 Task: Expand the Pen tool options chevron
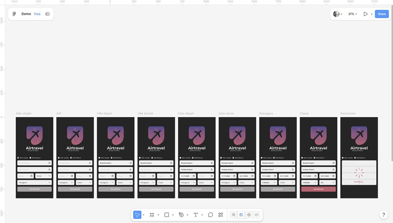(x=187, y=215)
